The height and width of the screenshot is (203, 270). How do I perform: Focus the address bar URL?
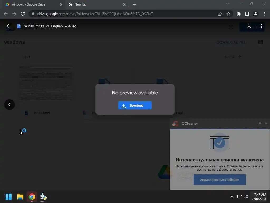95,14
